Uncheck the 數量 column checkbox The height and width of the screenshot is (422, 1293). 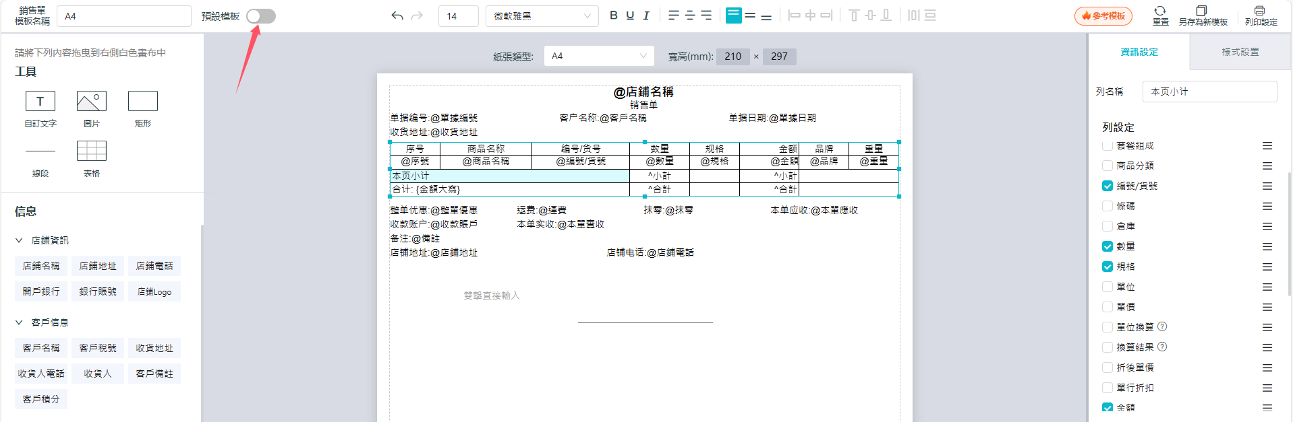tap(1108, 246)
